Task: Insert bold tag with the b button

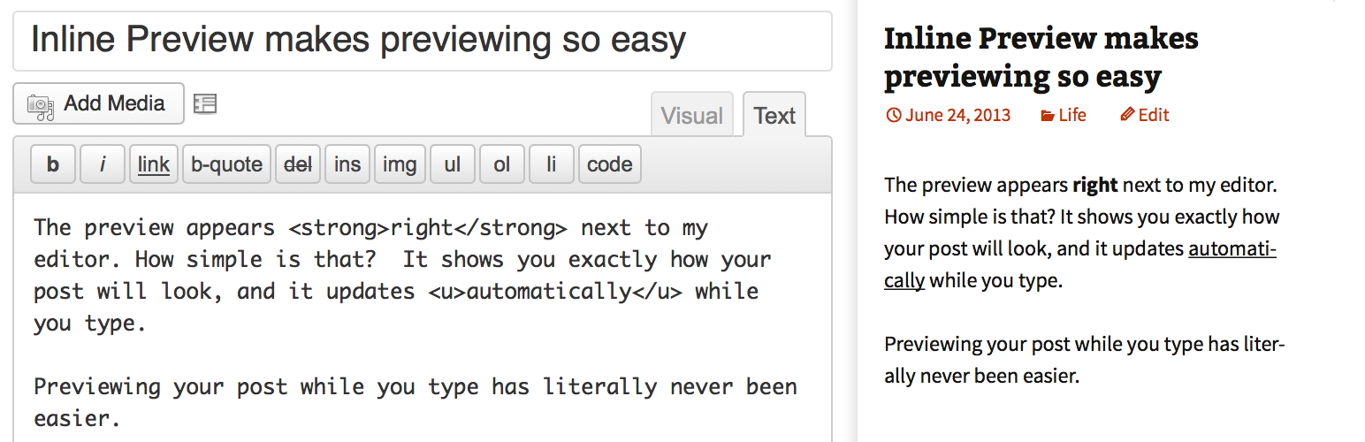Action: [53, 164]
